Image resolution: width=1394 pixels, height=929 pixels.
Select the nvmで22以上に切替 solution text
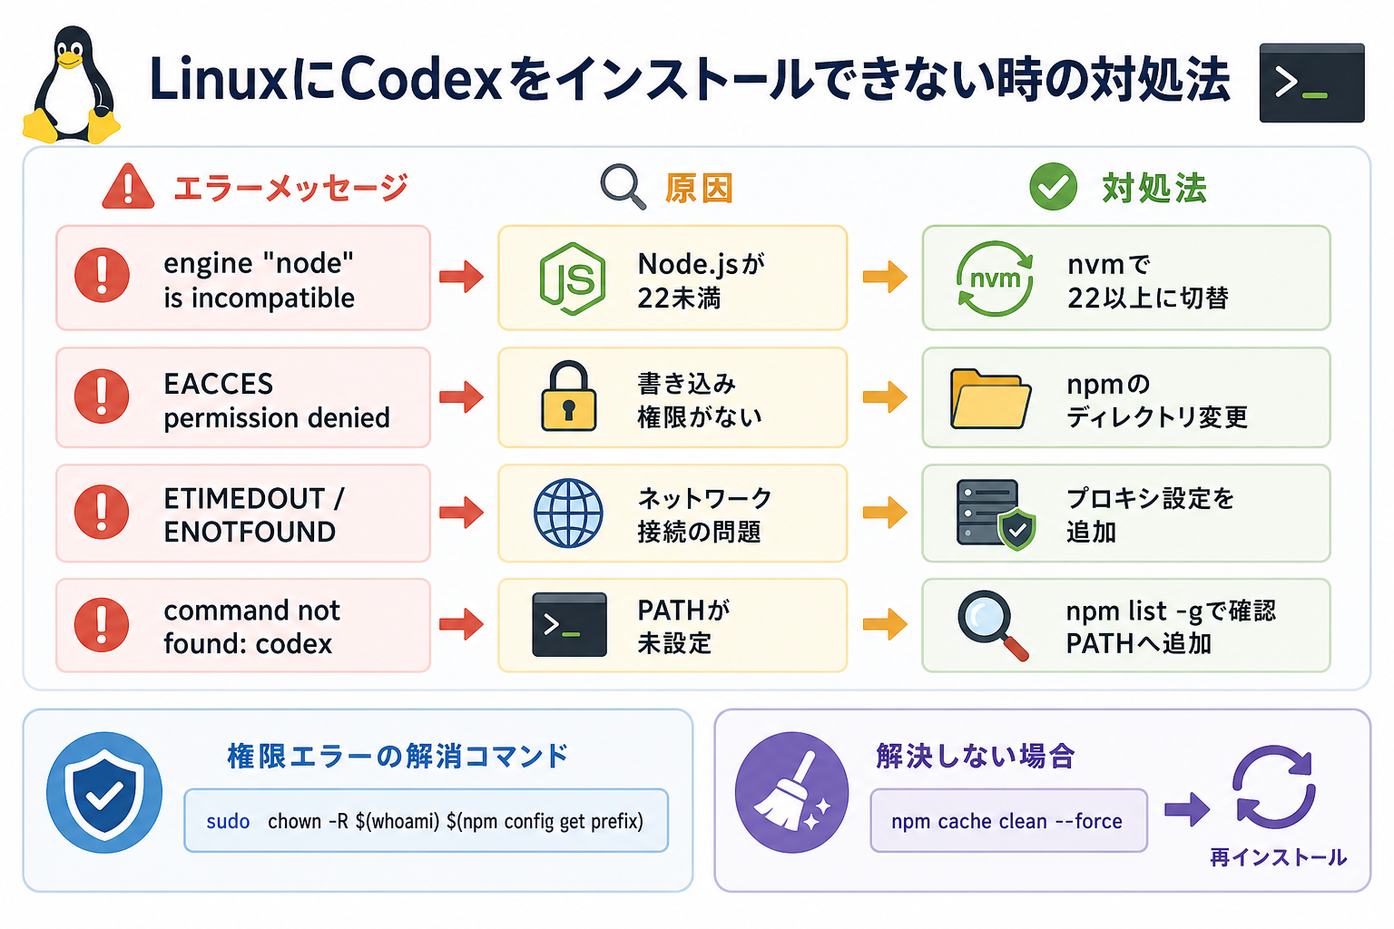(1148, 280)
